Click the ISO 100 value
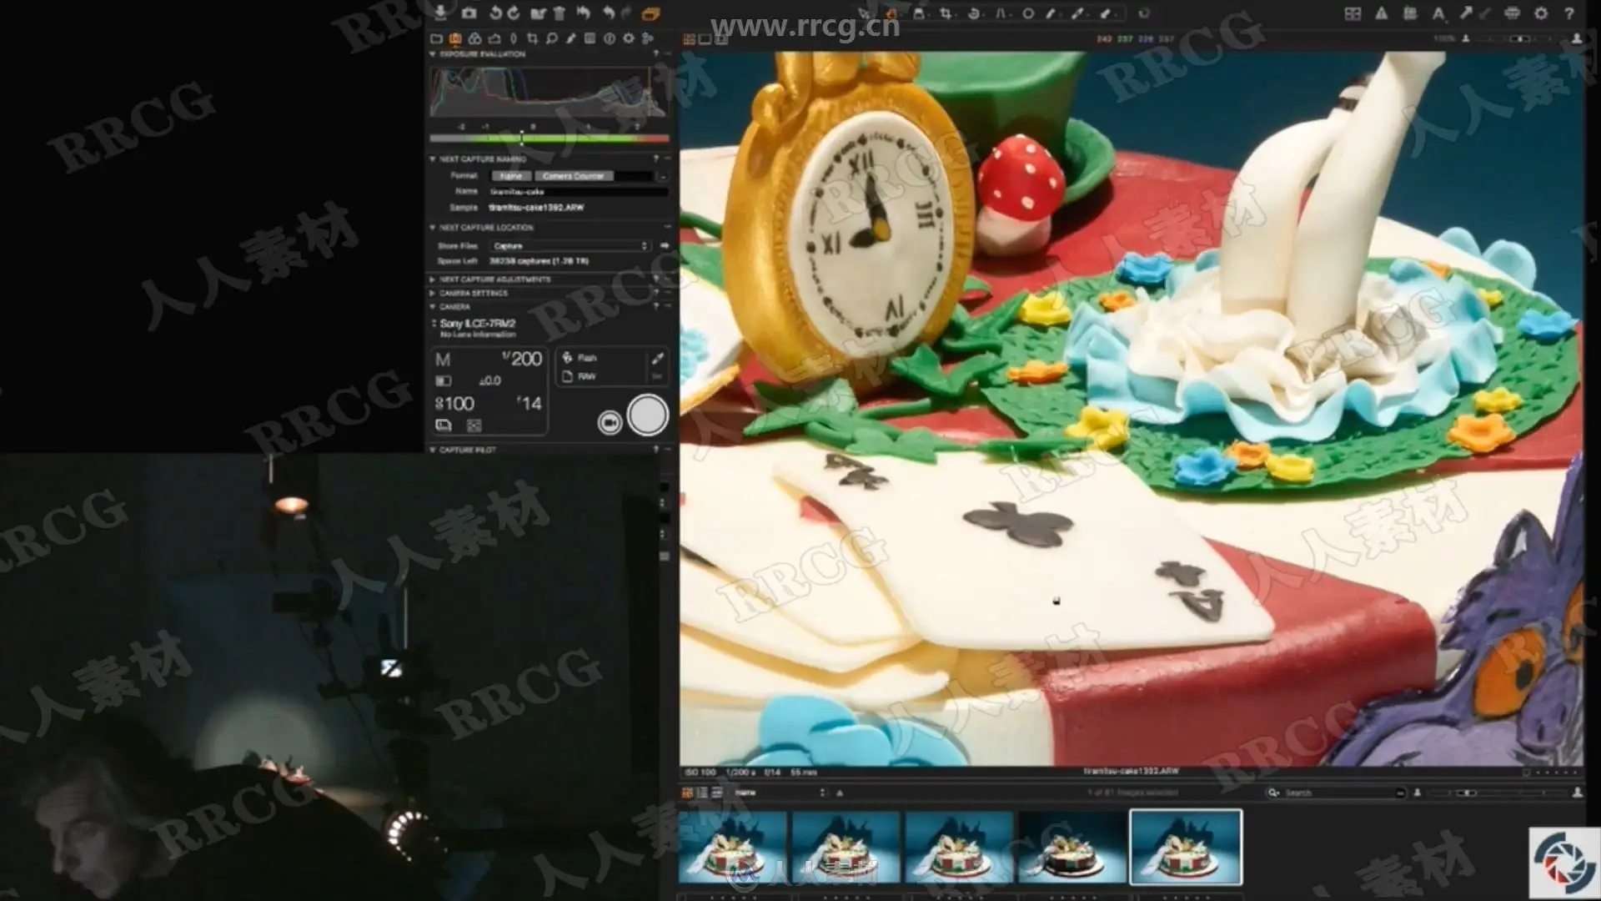Screen dimensions: 1601x901 coord(455,404)
